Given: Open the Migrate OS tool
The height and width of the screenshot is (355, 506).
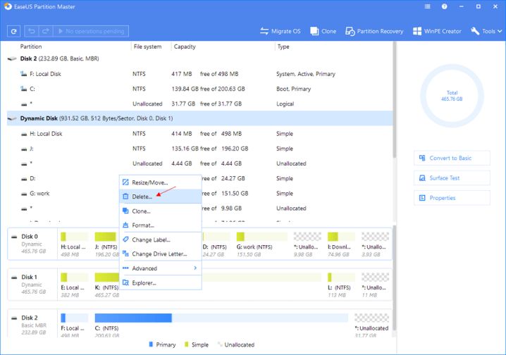Looking at the screenshot, I should [x=280, y=31].
